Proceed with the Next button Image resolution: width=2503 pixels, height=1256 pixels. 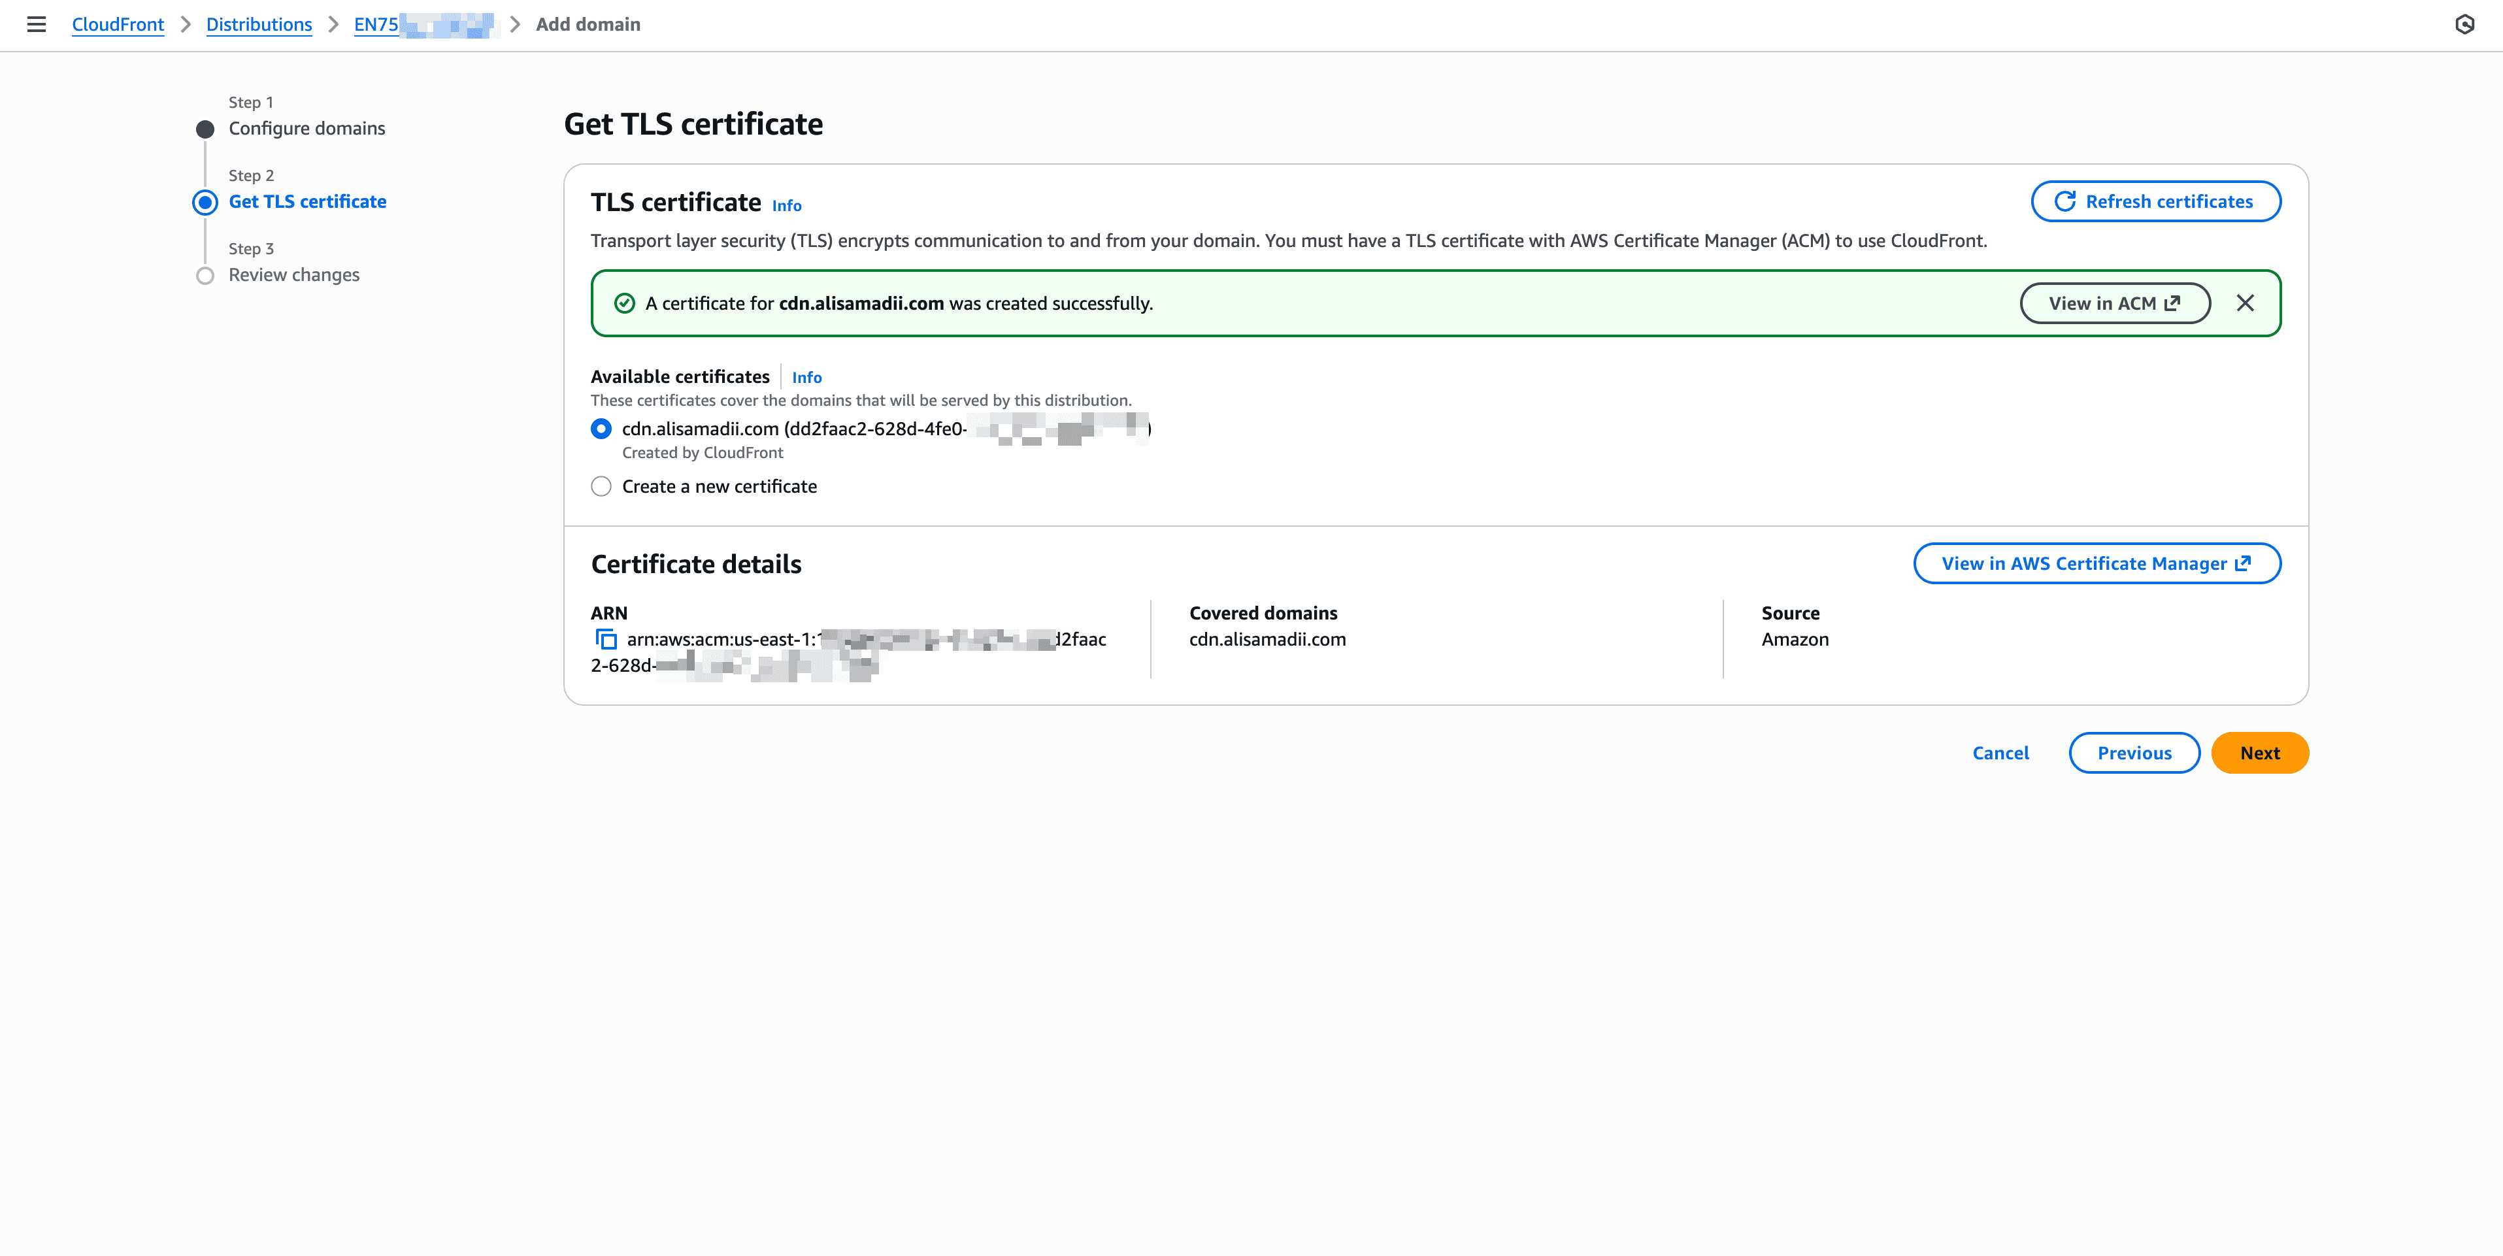coord(2259,752)
